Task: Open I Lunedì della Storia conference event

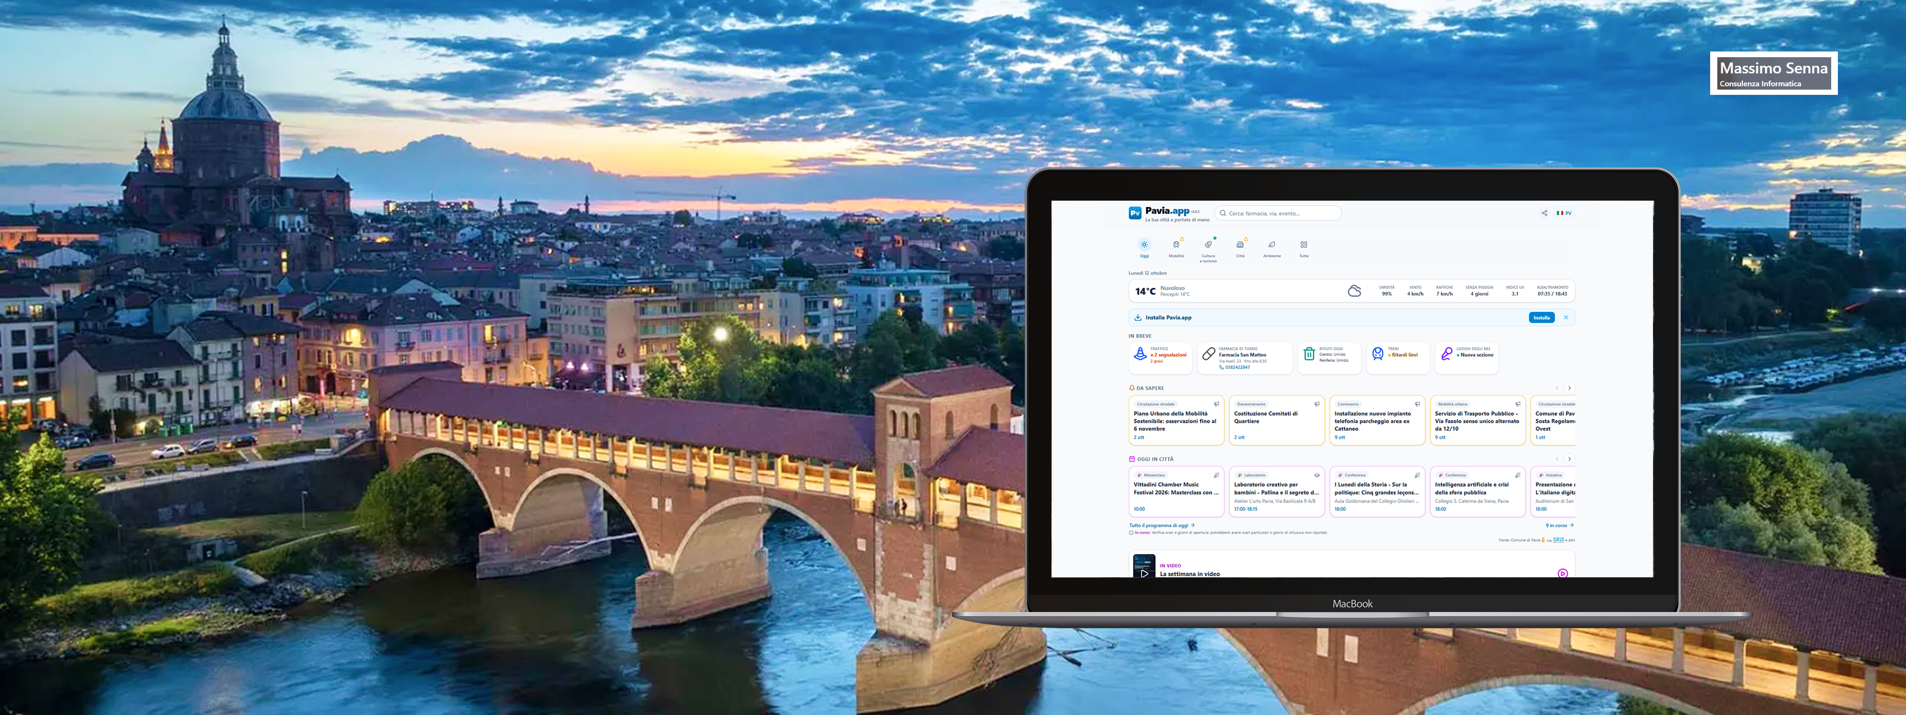Action: point(1377,491)
